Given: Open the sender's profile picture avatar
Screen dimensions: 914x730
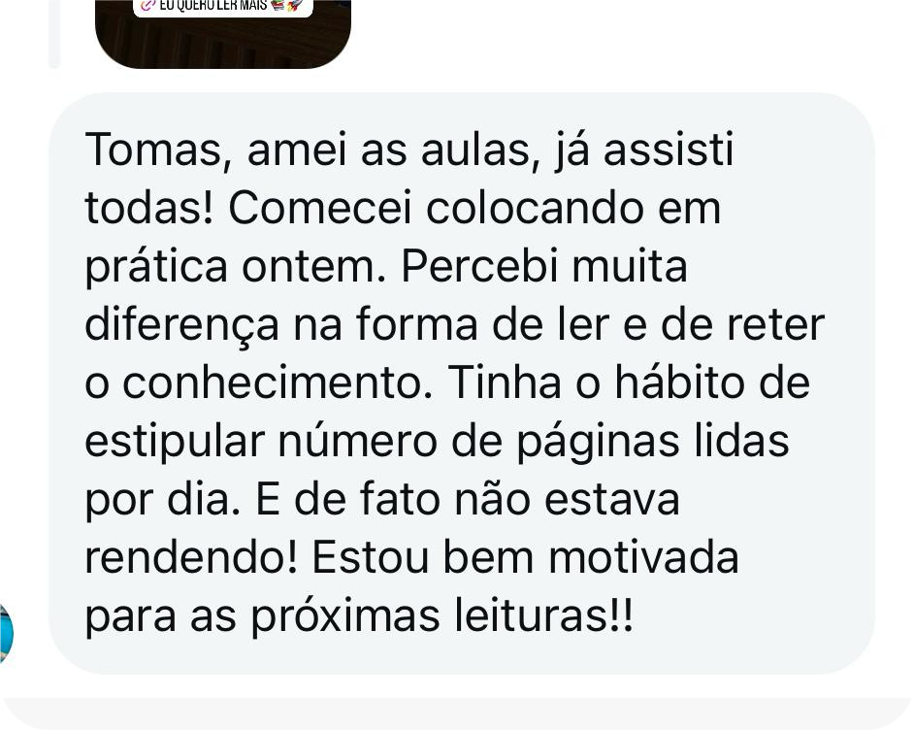Looking at the screenshot, I should (x=5, y=634).
